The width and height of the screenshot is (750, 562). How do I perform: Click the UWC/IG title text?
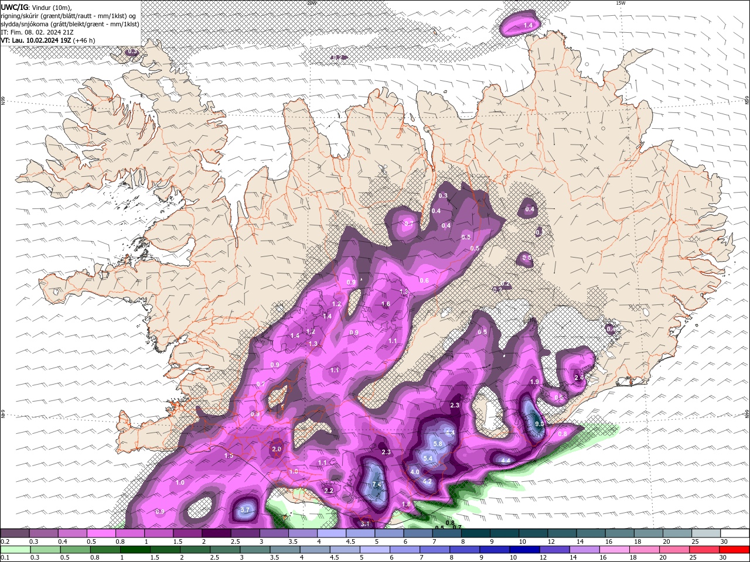(15, 7)
